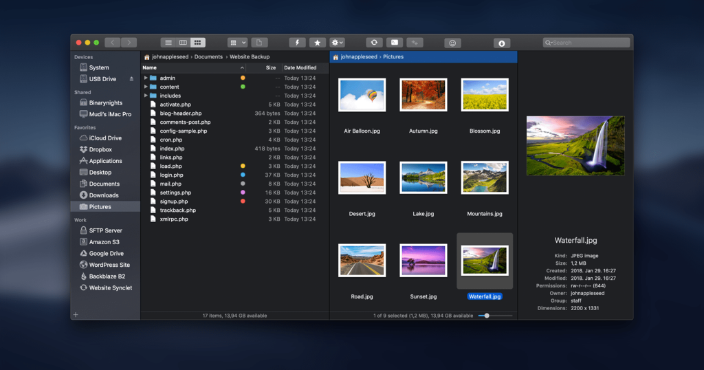The image size is (704, 370).
Task: Adjust the thumbnail size slider
Action: (x=487, y=316)
